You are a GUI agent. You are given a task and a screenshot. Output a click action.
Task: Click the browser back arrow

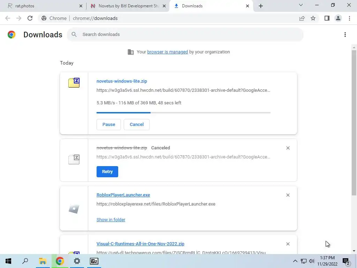coord(8,18)
